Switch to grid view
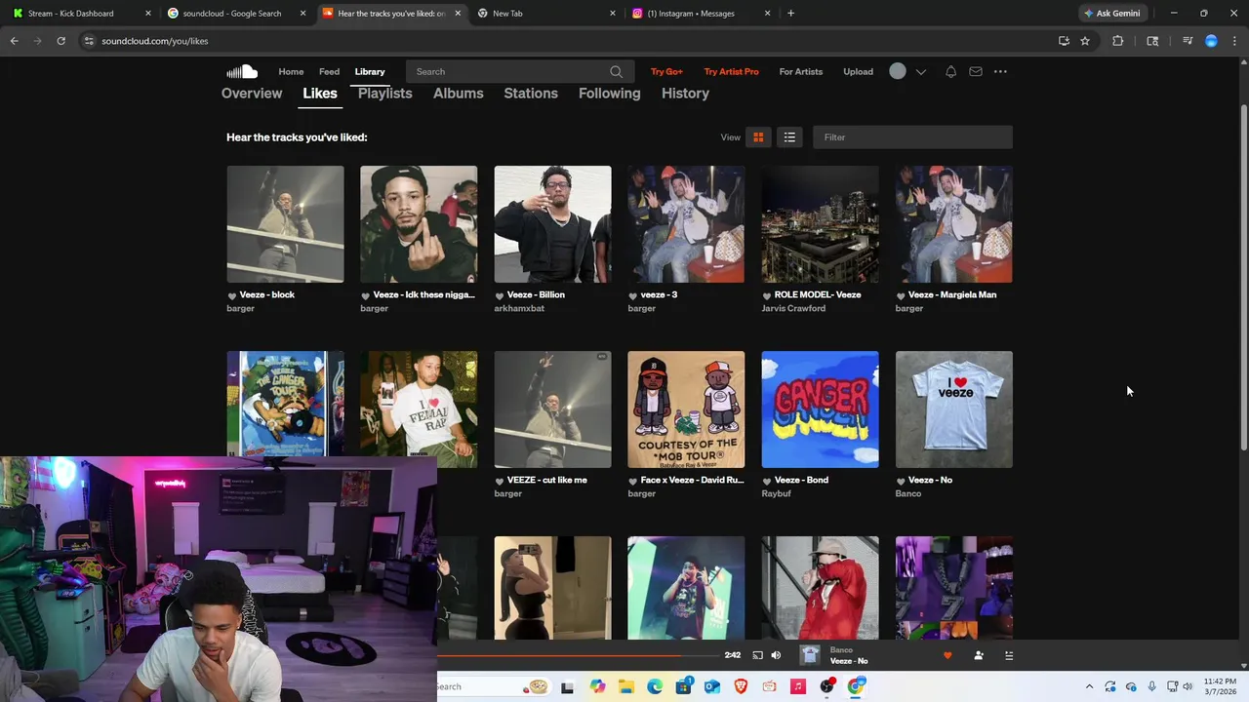 pyautogui.click(x=758, y=137)
